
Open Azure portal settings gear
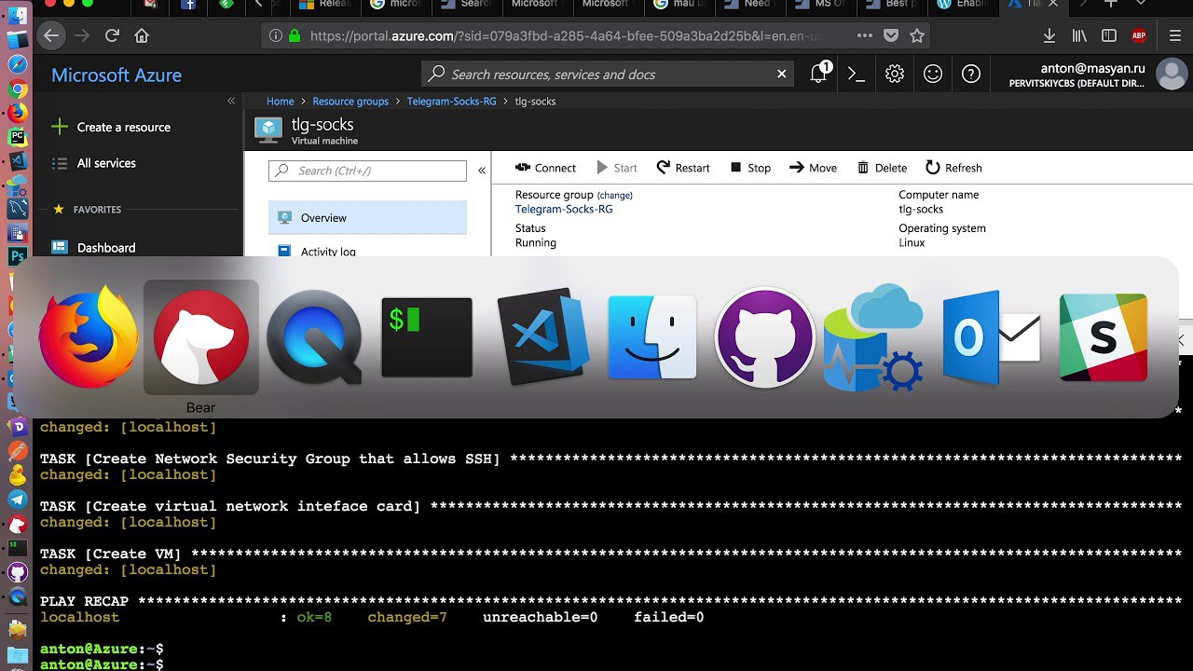pos(895,75)
